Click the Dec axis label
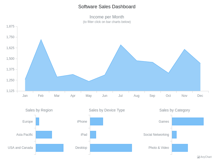This screenshot has width=214, height=160. tap(200, 95)
